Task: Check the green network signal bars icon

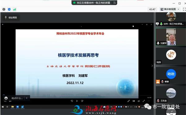Action: (15, 10)
